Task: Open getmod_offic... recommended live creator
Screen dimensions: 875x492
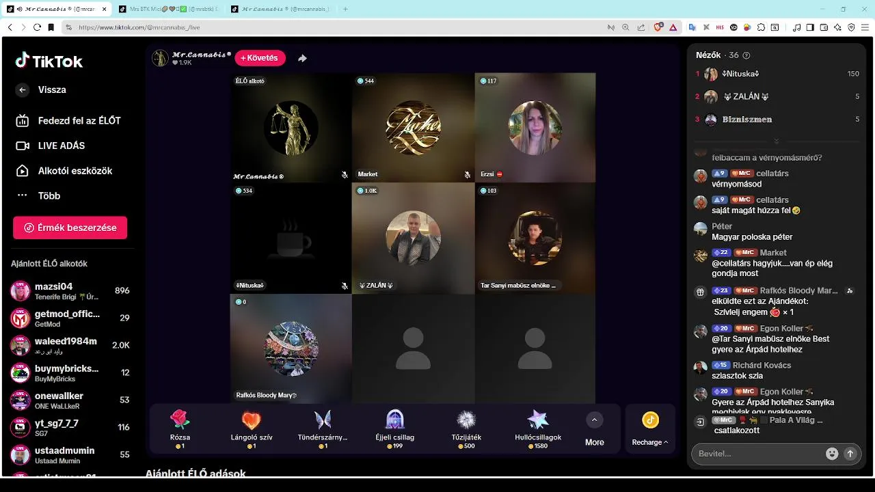Action: 70,318
